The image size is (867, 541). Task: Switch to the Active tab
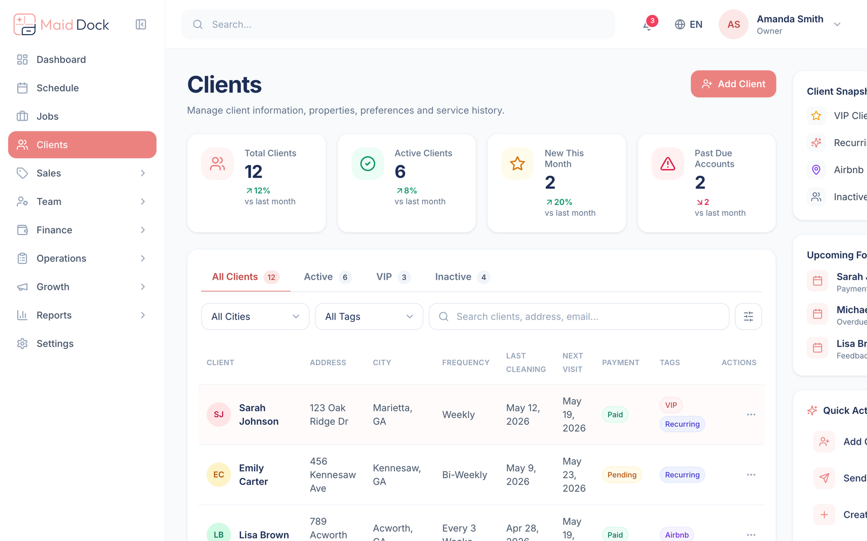pyautogui.click(x=328, y=277)
